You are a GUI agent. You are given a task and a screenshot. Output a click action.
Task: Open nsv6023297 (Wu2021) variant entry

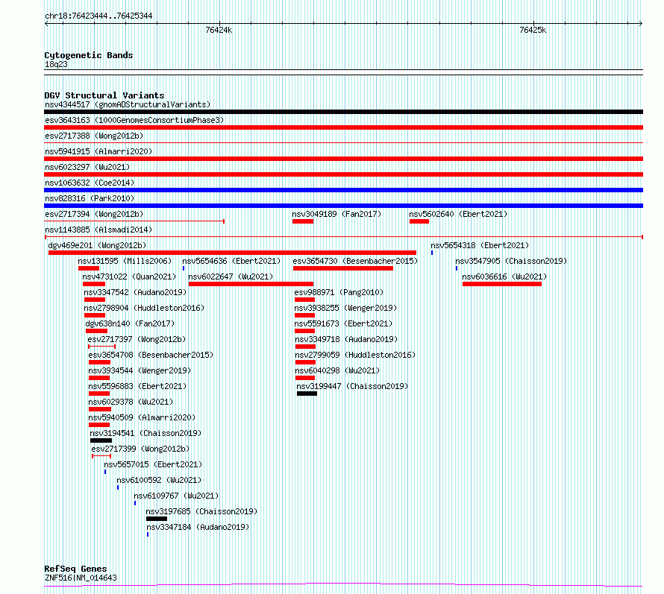87,167
